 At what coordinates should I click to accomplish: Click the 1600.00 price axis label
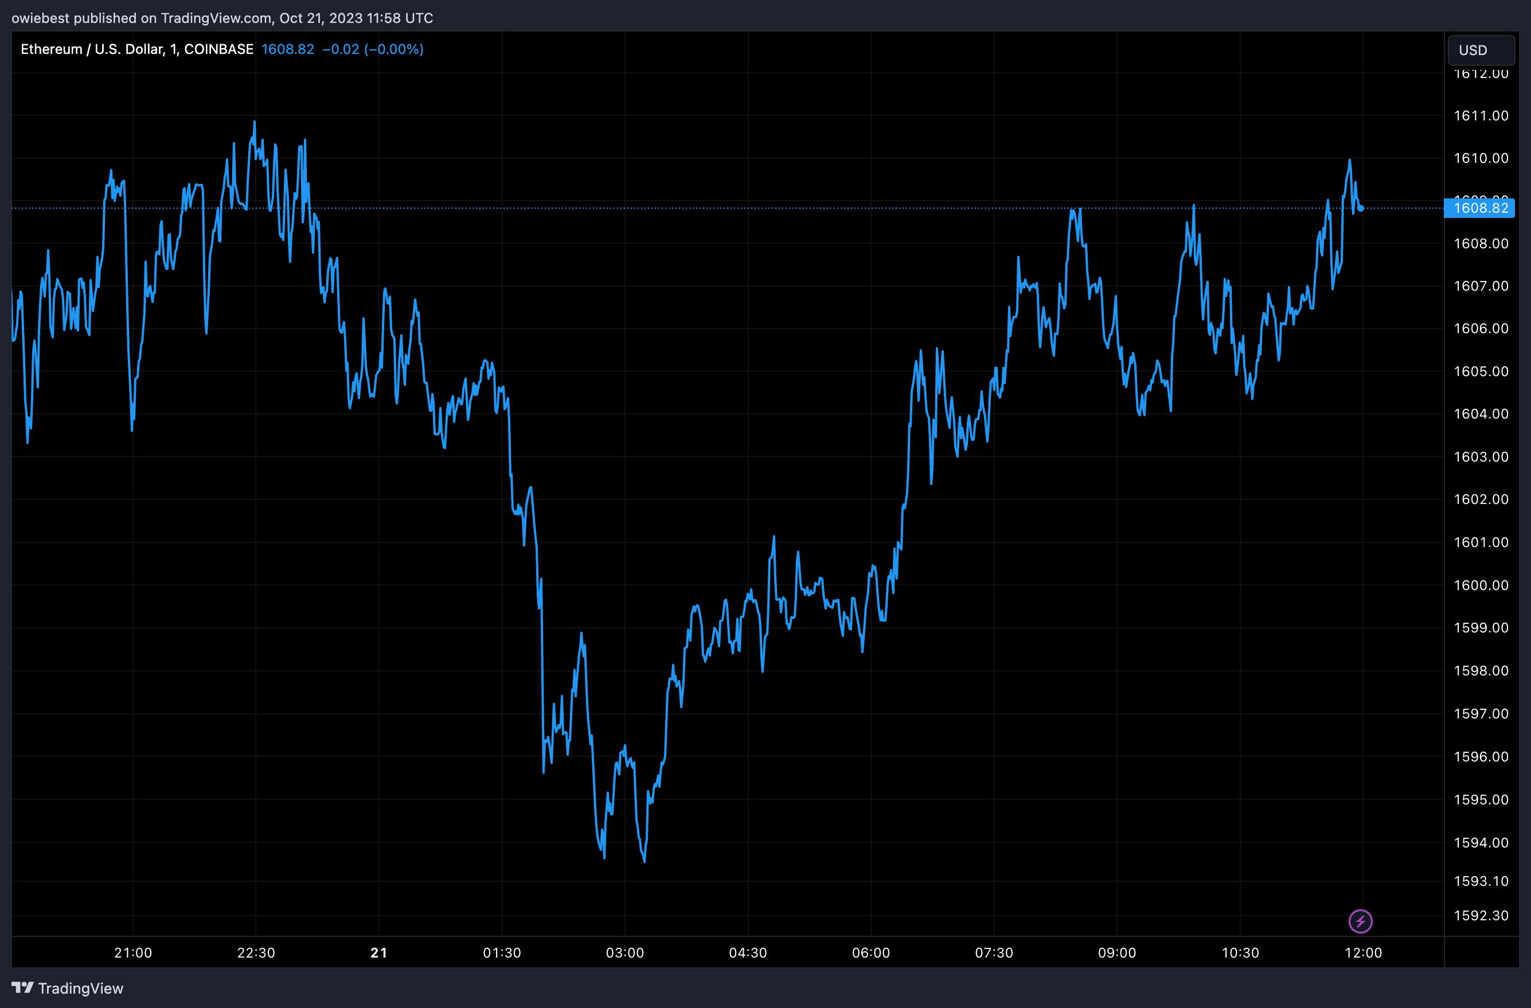[1481, 585]
